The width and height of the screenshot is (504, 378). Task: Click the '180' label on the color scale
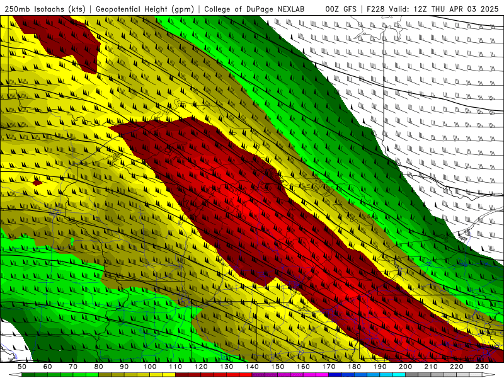tap(354, 367)
